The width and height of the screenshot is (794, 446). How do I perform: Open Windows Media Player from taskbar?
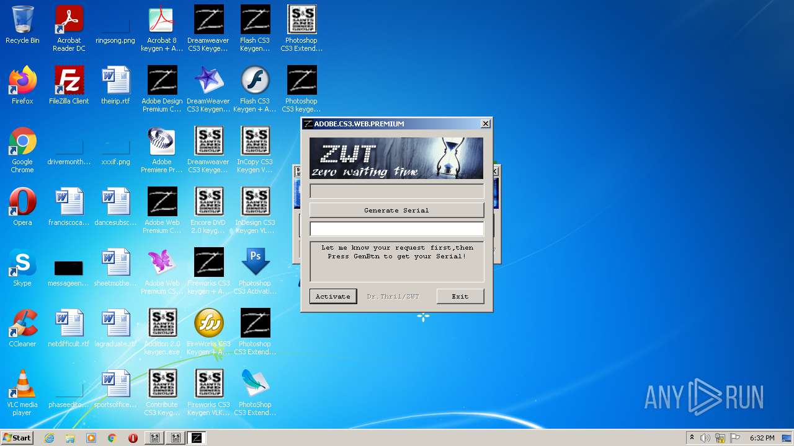tap(91, 438)
